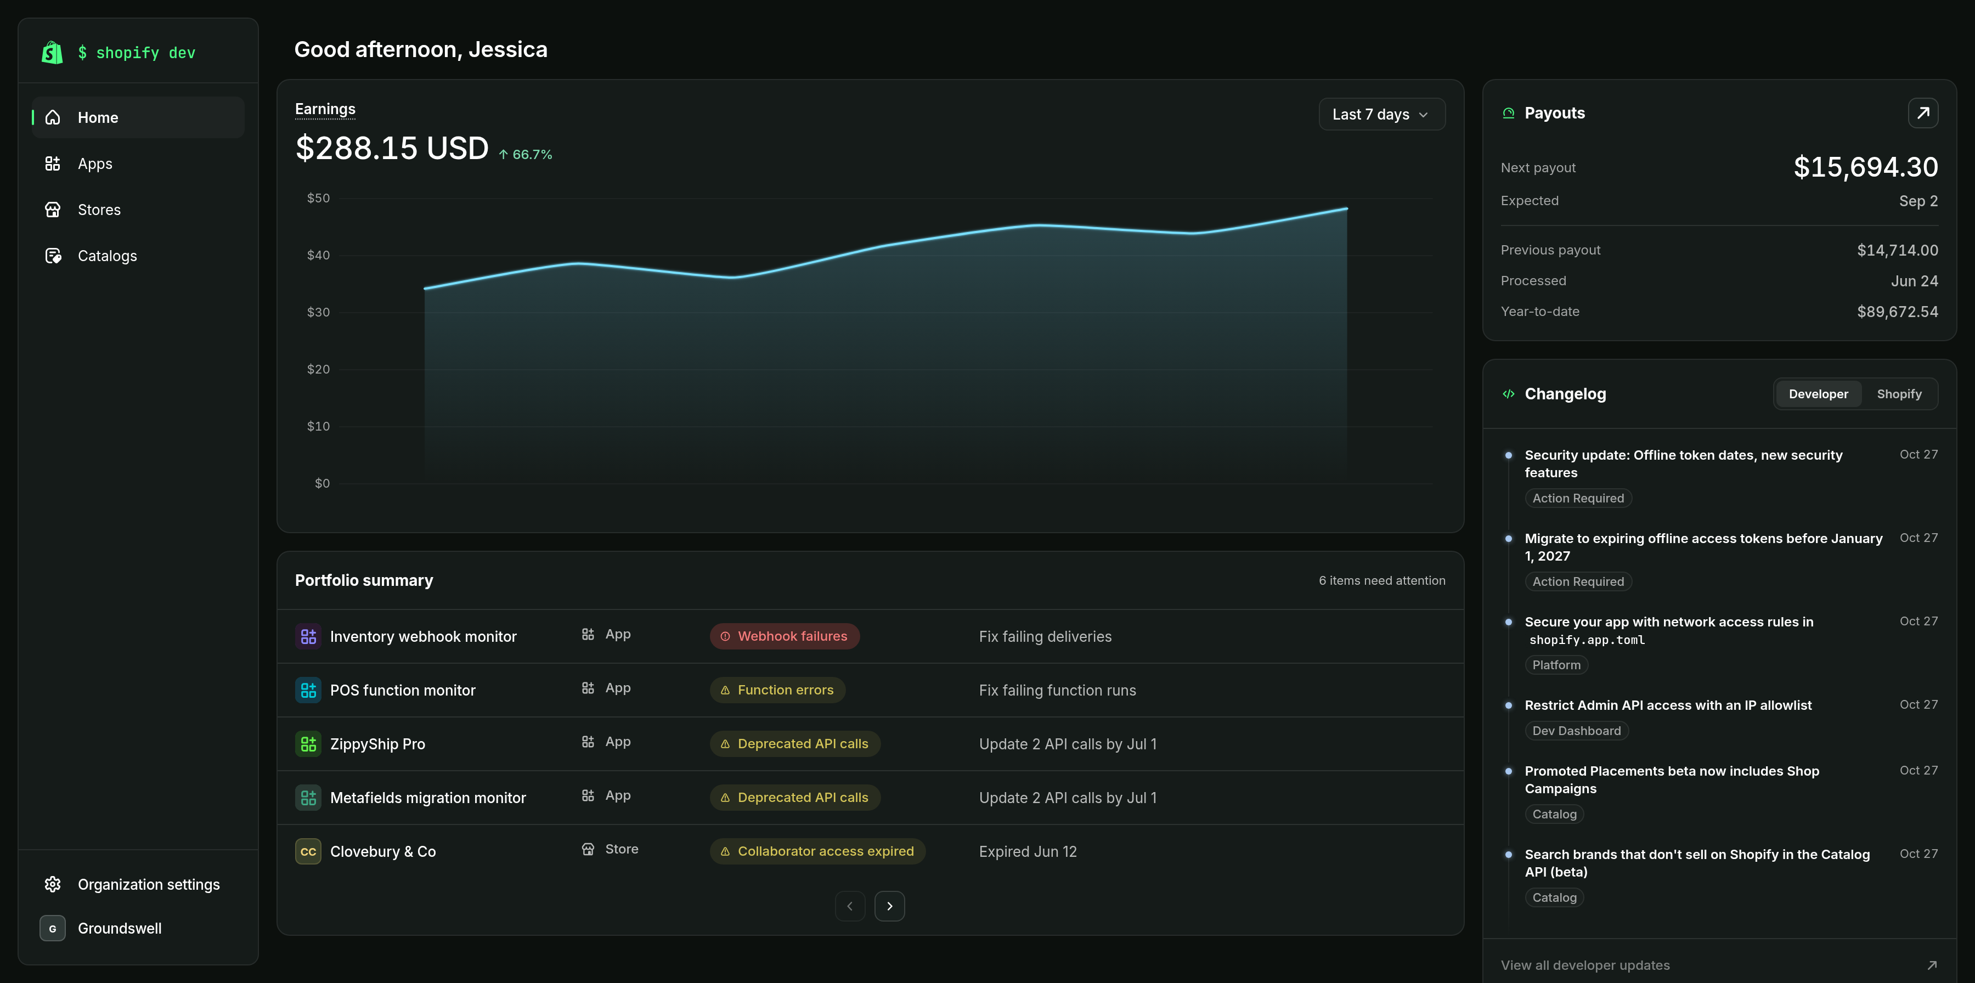Click the Apps grid icon in sidebar

click(x=53, y=163)
